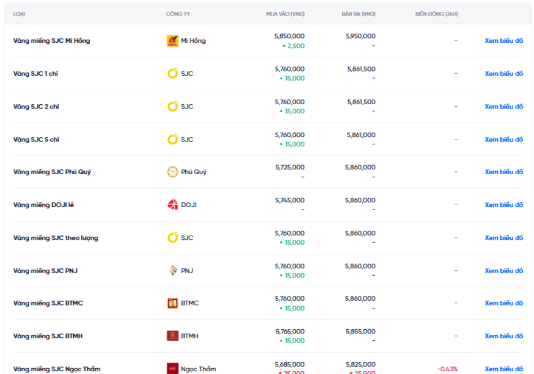
Task: Click the text "Vàng miếng SJC Phú Quý"
Action: click(x=52, y=172)
